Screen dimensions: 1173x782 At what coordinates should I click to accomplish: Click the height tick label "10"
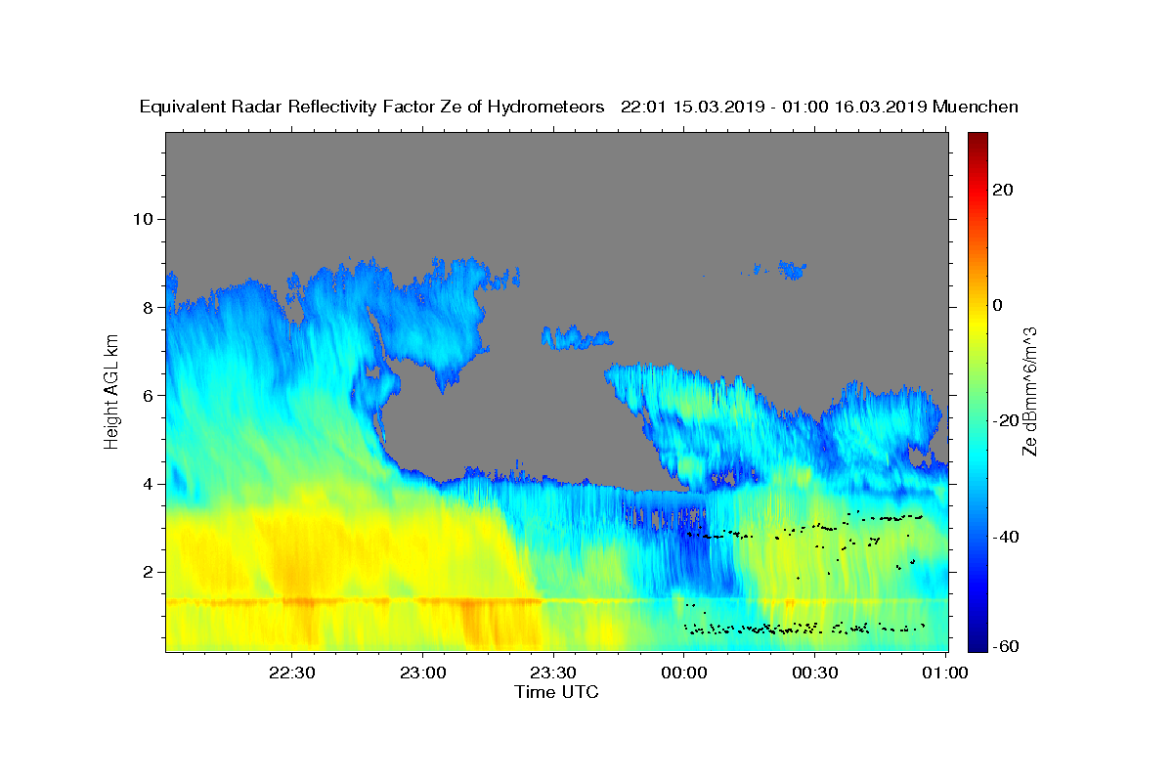tap(144, 219)
